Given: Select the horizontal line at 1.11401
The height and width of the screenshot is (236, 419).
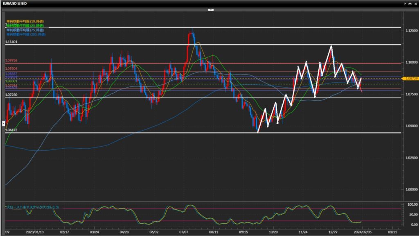Looking at the screenshot, I should [205, 45].
